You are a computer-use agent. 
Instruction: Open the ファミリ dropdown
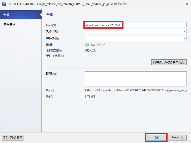[136, 31]
